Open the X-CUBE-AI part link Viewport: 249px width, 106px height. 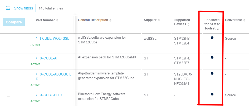click(48, 58)
